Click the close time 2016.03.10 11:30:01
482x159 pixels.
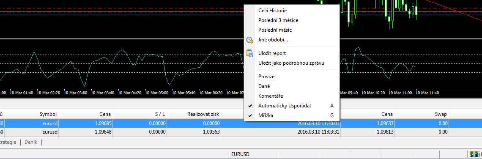coord(318,123)
